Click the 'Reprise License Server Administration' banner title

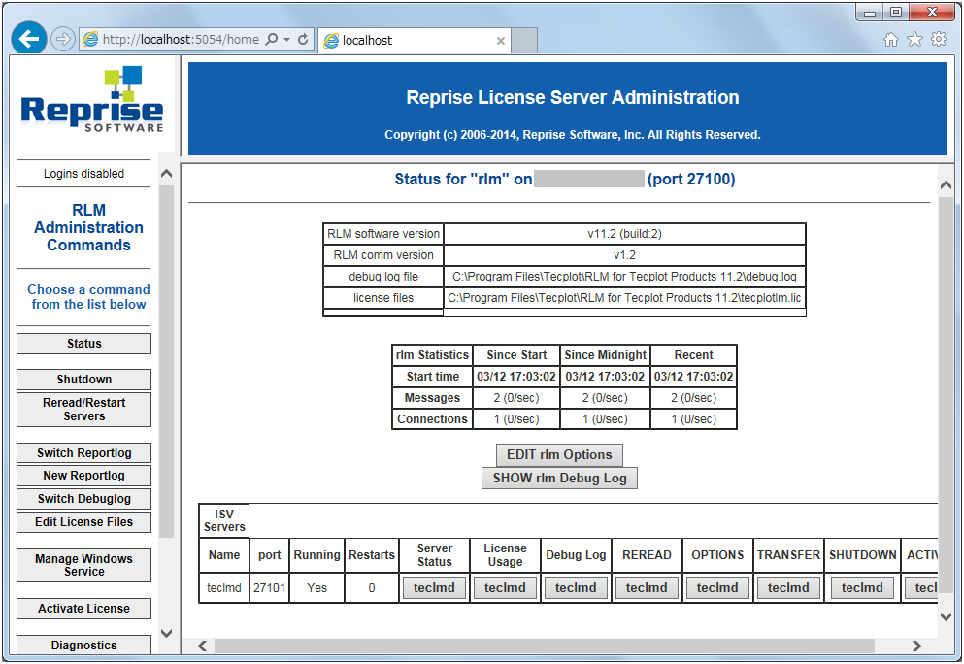[573, 97]
